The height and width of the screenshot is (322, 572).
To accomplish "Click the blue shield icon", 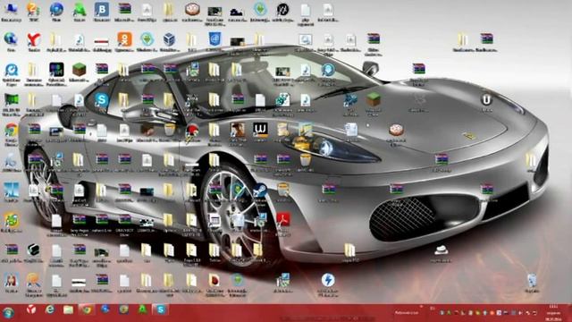I will point(214,39).
